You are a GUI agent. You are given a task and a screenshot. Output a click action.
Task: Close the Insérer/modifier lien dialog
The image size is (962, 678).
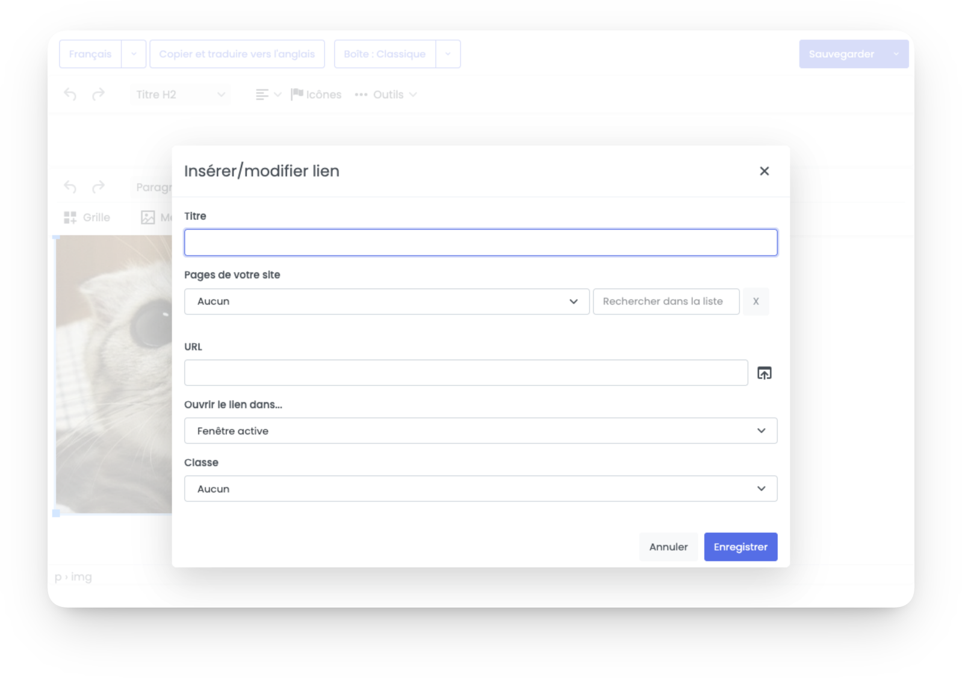[764, 171]
